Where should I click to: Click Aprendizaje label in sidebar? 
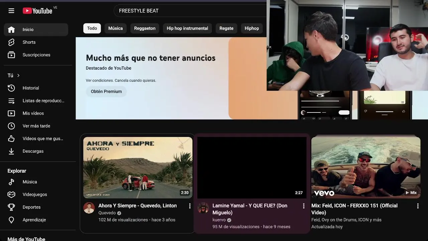pos(34,220)
